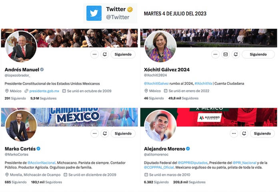The width and height of the screenshot is (280, 192).
Task: View Andrés Manuel's 9,9 M Seguidores
Action: tap(43, 98)
